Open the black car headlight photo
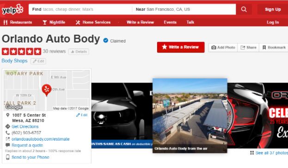The image size is (288, 168). (122, 116)
